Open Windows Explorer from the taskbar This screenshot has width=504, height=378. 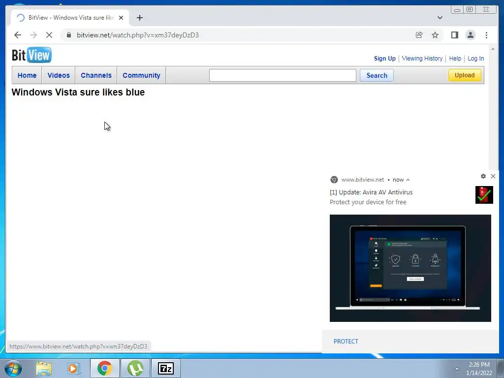44,368
